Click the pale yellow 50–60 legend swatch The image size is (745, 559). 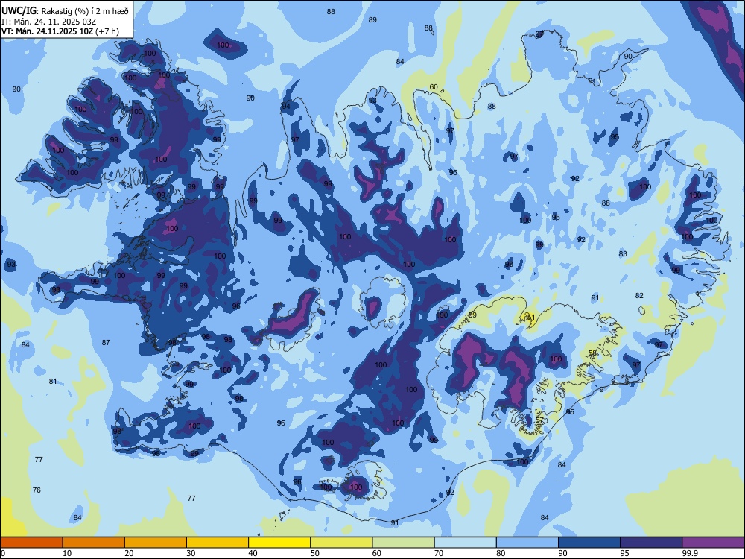[x=342, y=543]
